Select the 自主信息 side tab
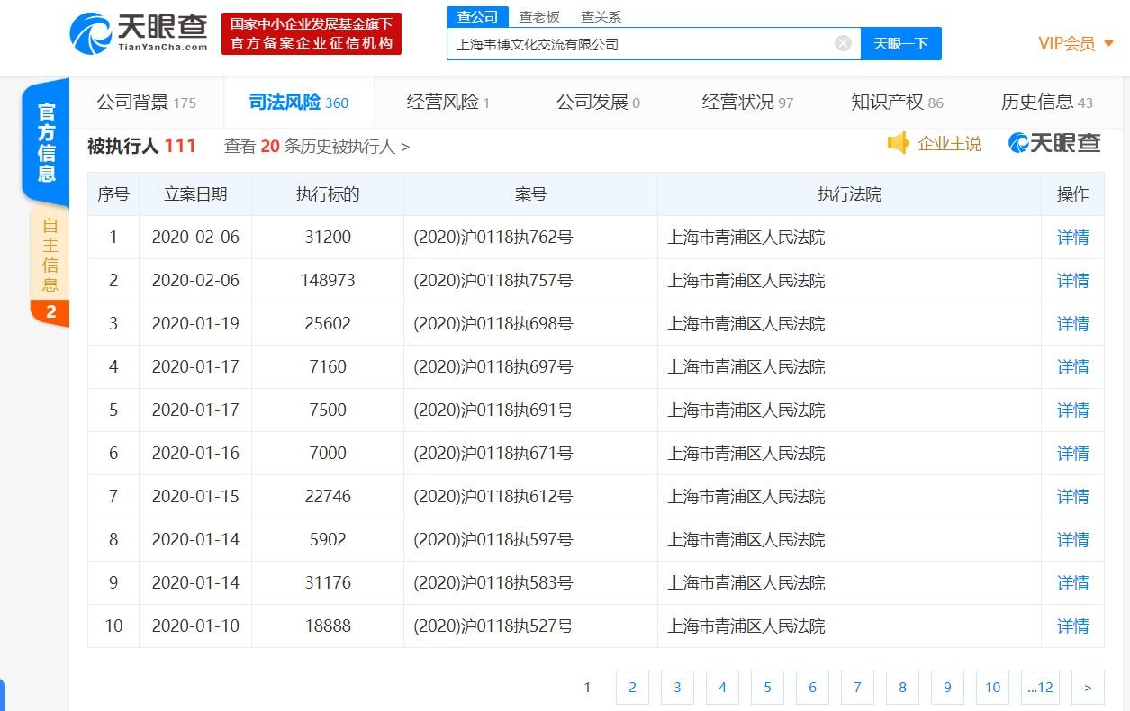The height and width of the screenshot is (711, 1130). [50, 256]
